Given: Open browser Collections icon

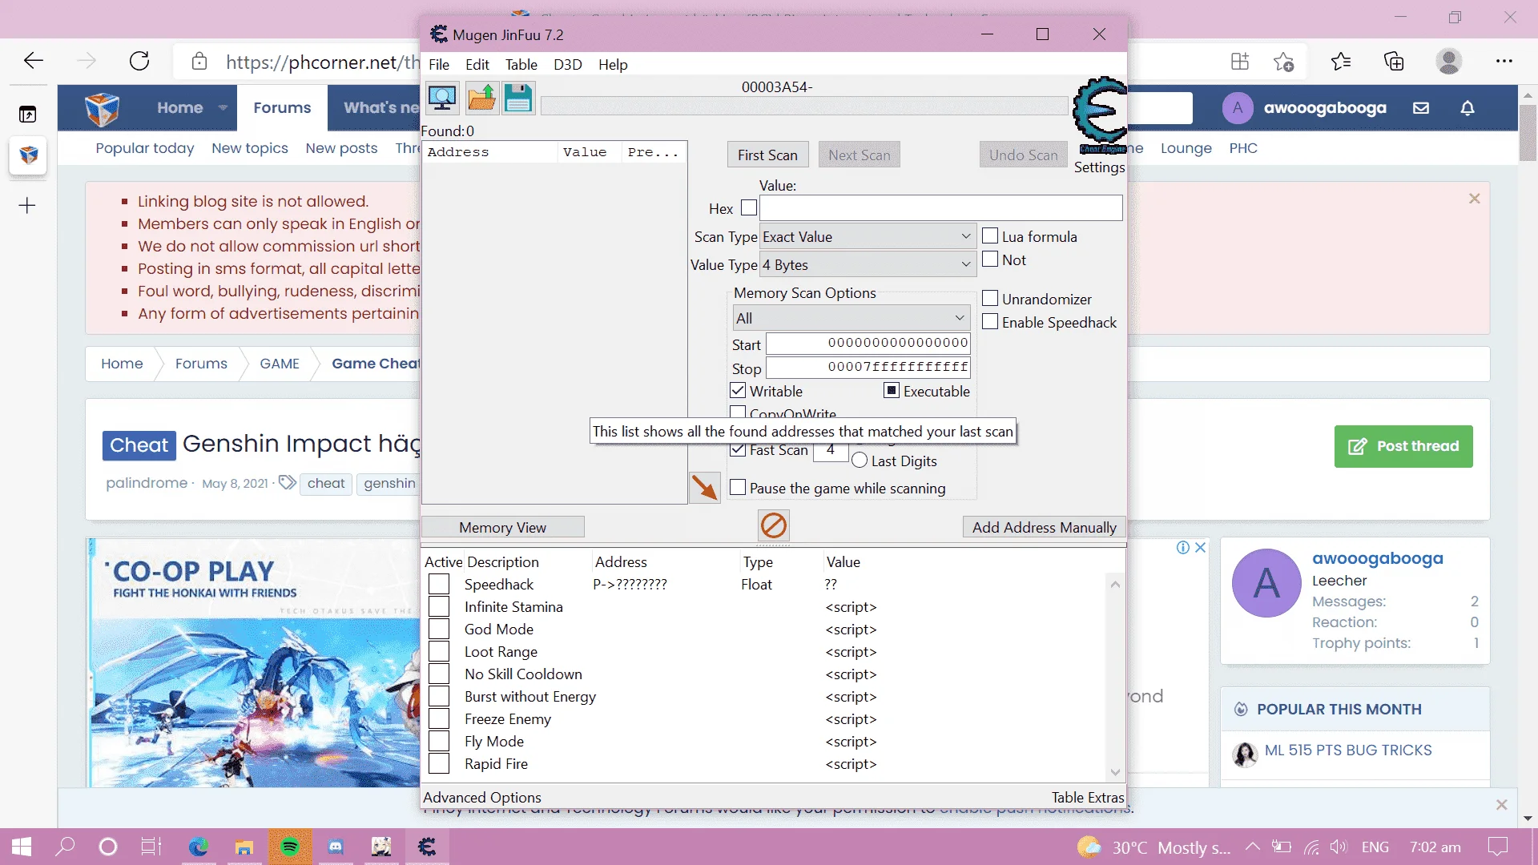Looking at the screenshot, I should [x=1394, y=61].
